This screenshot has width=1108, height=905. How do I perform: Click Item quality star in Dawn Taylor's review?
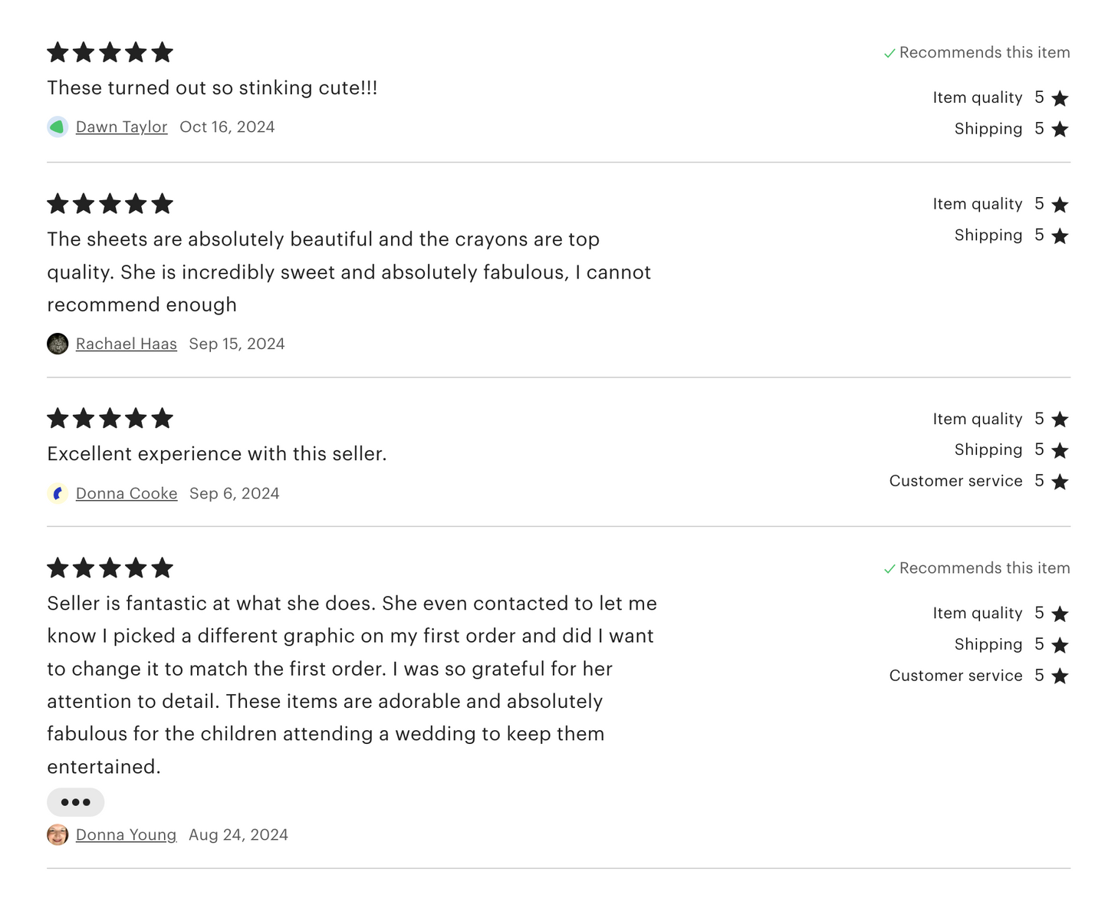pyautogui.click(x=1060, y=98)
